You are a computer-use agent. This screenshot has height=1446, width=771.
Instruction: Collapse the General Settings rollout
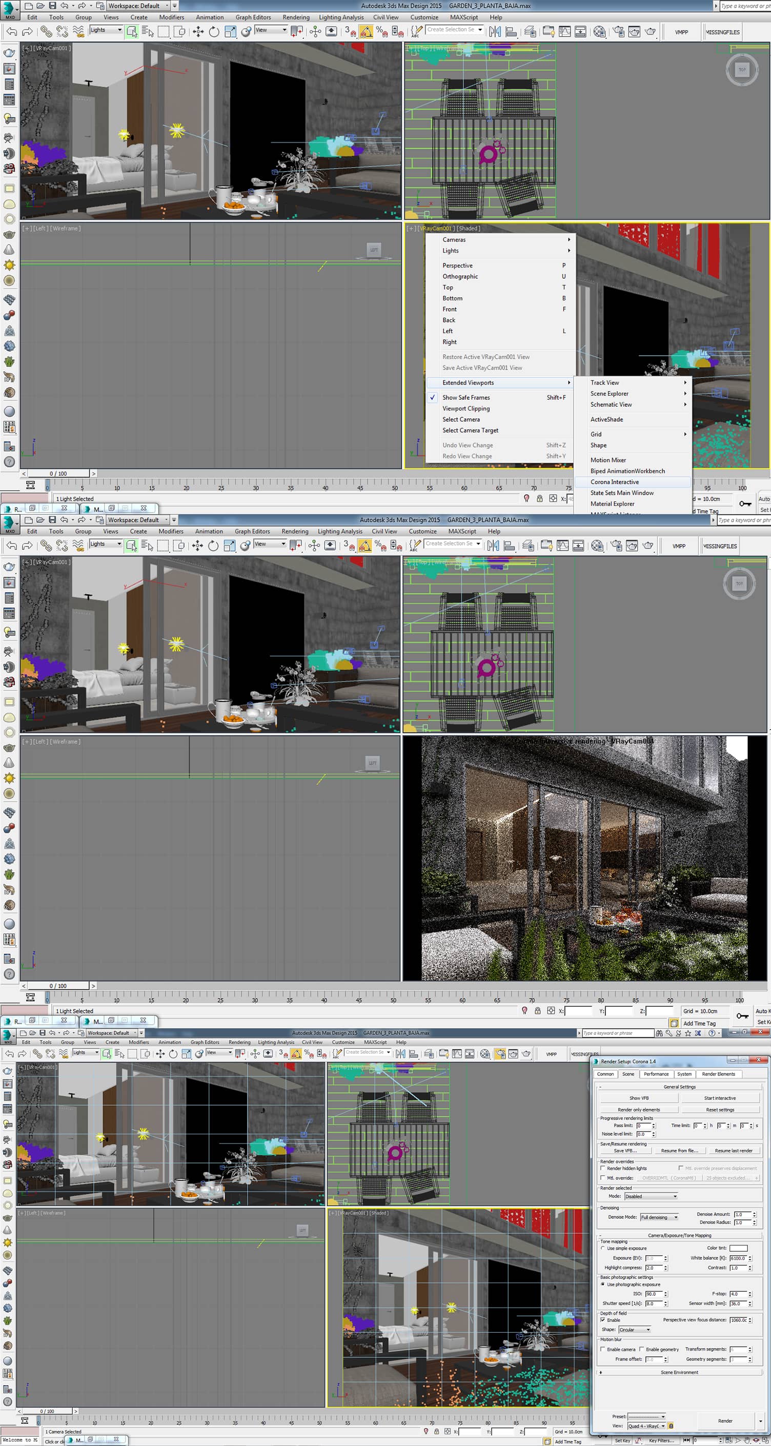(x=679, y=1087)
